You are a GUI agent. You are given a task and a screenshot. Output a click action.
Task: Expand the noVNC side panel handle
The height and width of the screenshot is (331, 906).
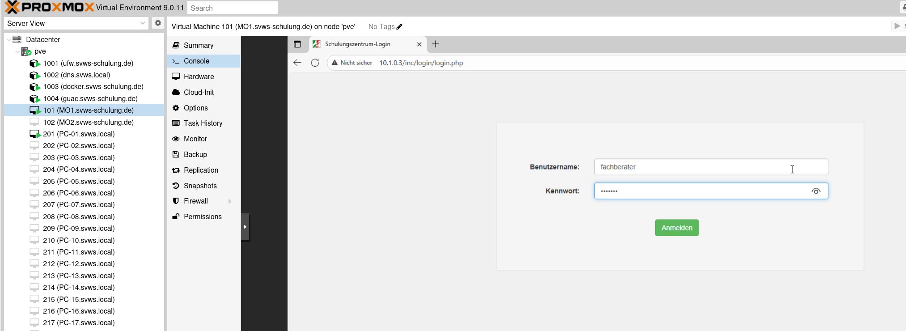pos(245,227)
